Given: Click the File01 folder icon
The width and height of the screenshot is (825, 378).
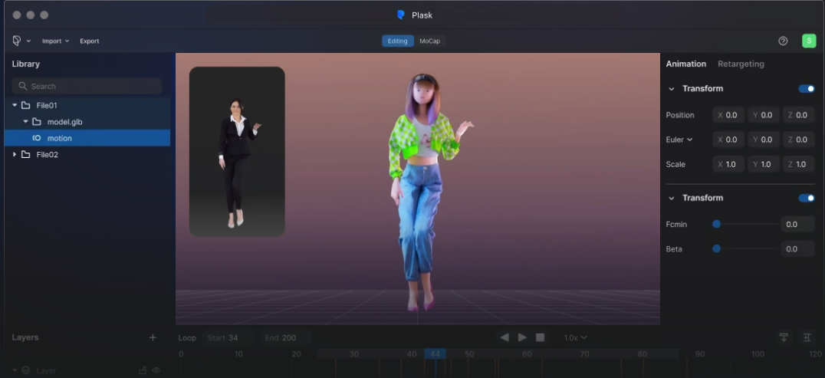Looking at the screenshot, I should [x=25, y=105].
